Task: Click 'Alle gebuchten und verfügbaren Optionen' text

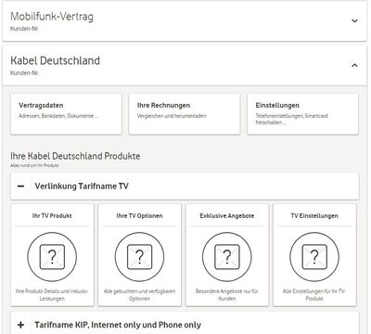Action: (139, 295)
